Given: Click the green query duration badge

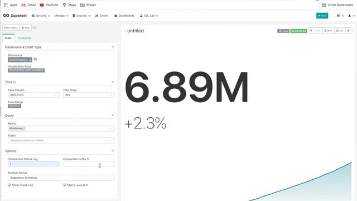Looking at the screenshot, I should [298, 31].
